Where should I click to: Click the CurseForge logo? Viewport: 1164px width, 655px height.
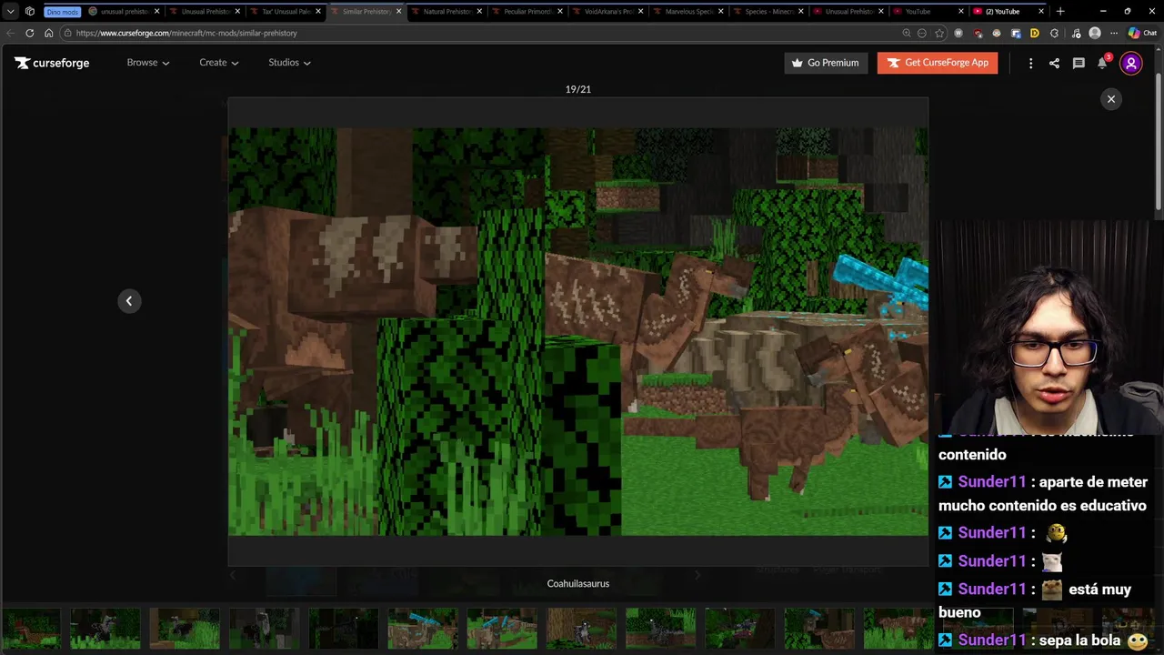(52, 63)
